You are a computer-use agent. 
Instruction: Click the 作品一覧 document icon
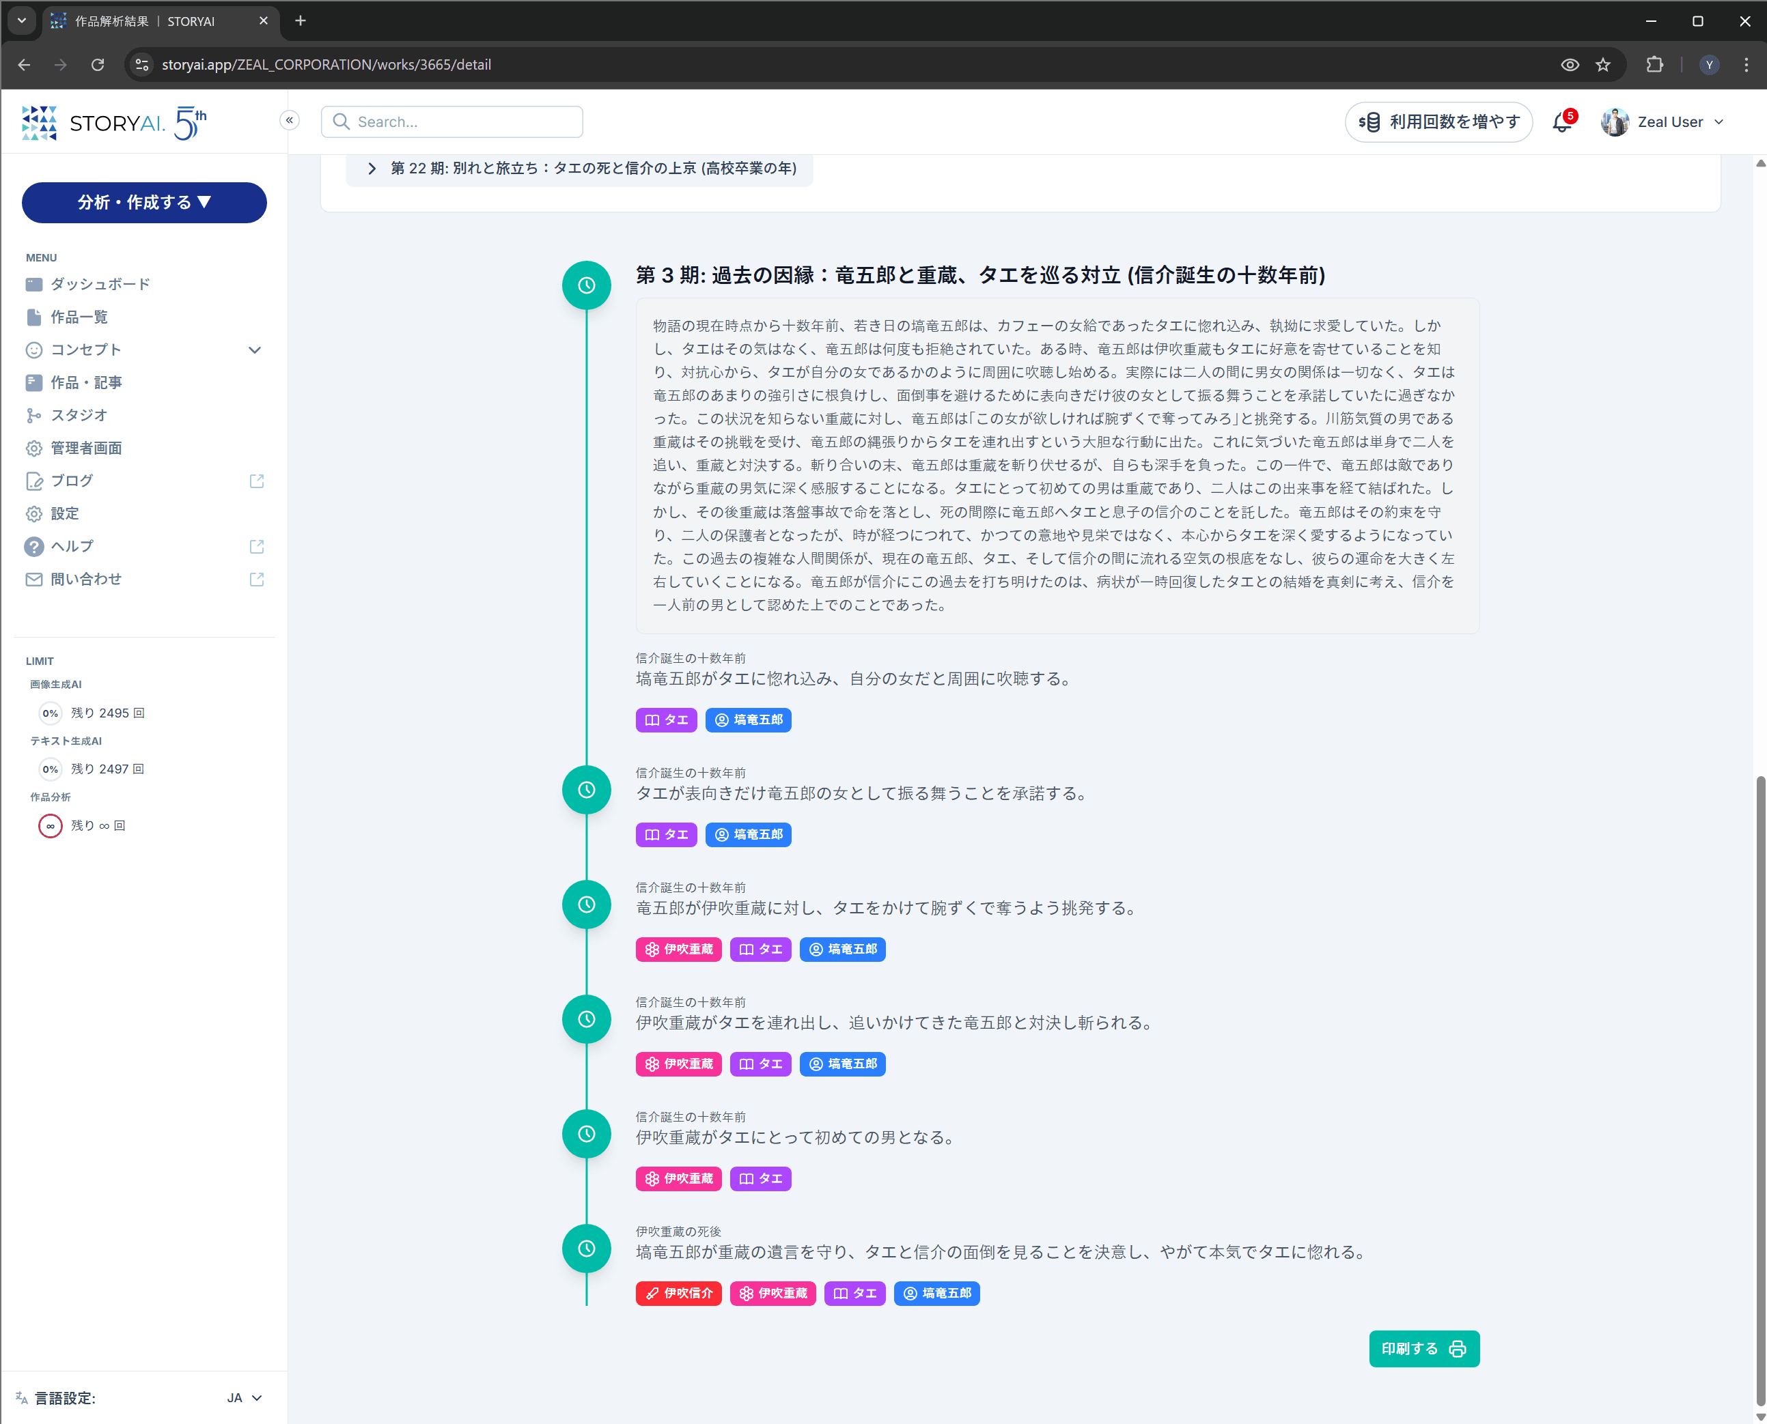(x=33, y=317)
